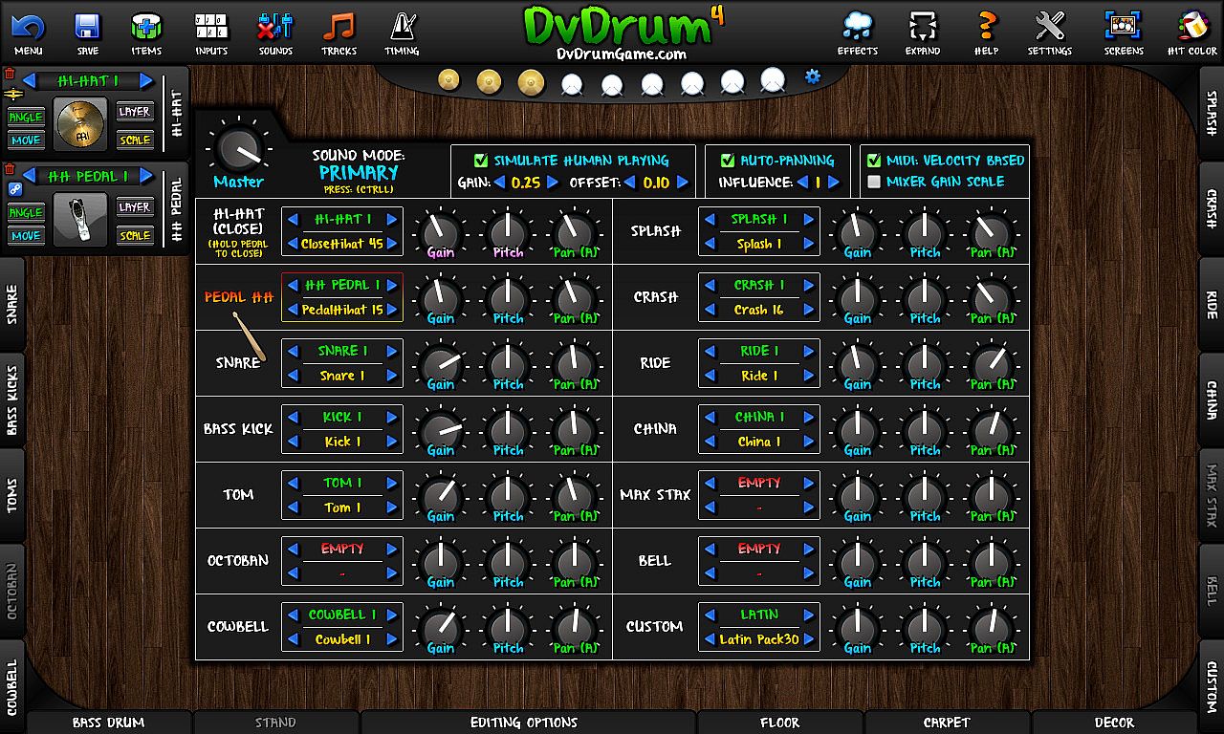Go to the item before HH PEDAL 1 in the side panel
Viewport: 1224px width, 734px height.
coord(30,176)
